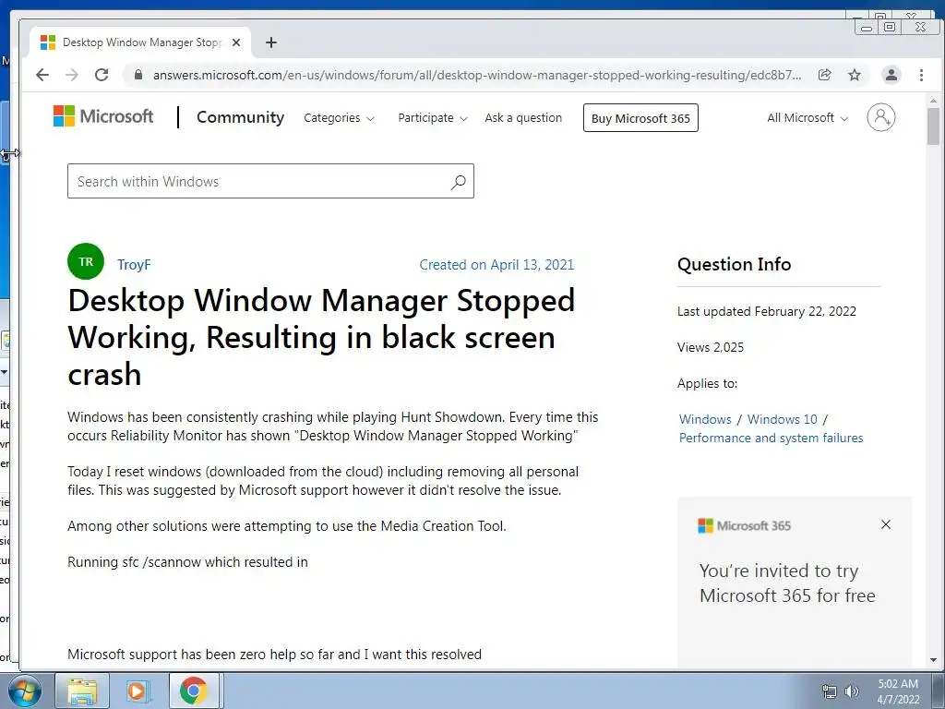The image size is (945, 709).
Task: Expand the All Microsoft menu
Action: tap(807, 118)
